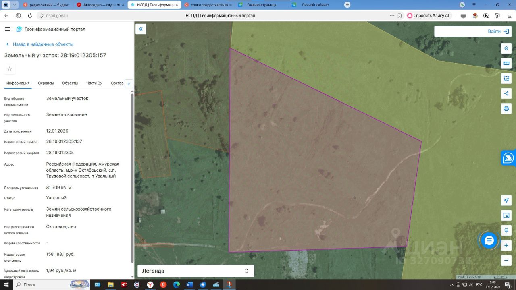Click the cadastral cost 158 188,1 руб.
This screenshot has height=290, width=516.
60,254
